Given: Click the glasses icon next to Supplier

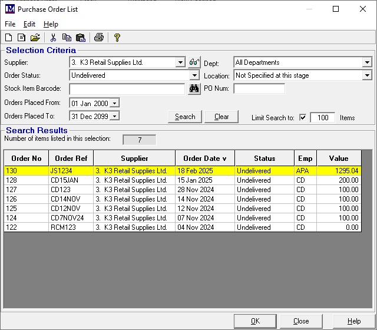Looking at the screenshot, I should (194, 62).
